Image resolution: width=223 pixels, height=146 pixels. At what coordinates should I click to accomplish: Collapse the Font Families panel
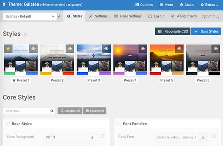118,124
